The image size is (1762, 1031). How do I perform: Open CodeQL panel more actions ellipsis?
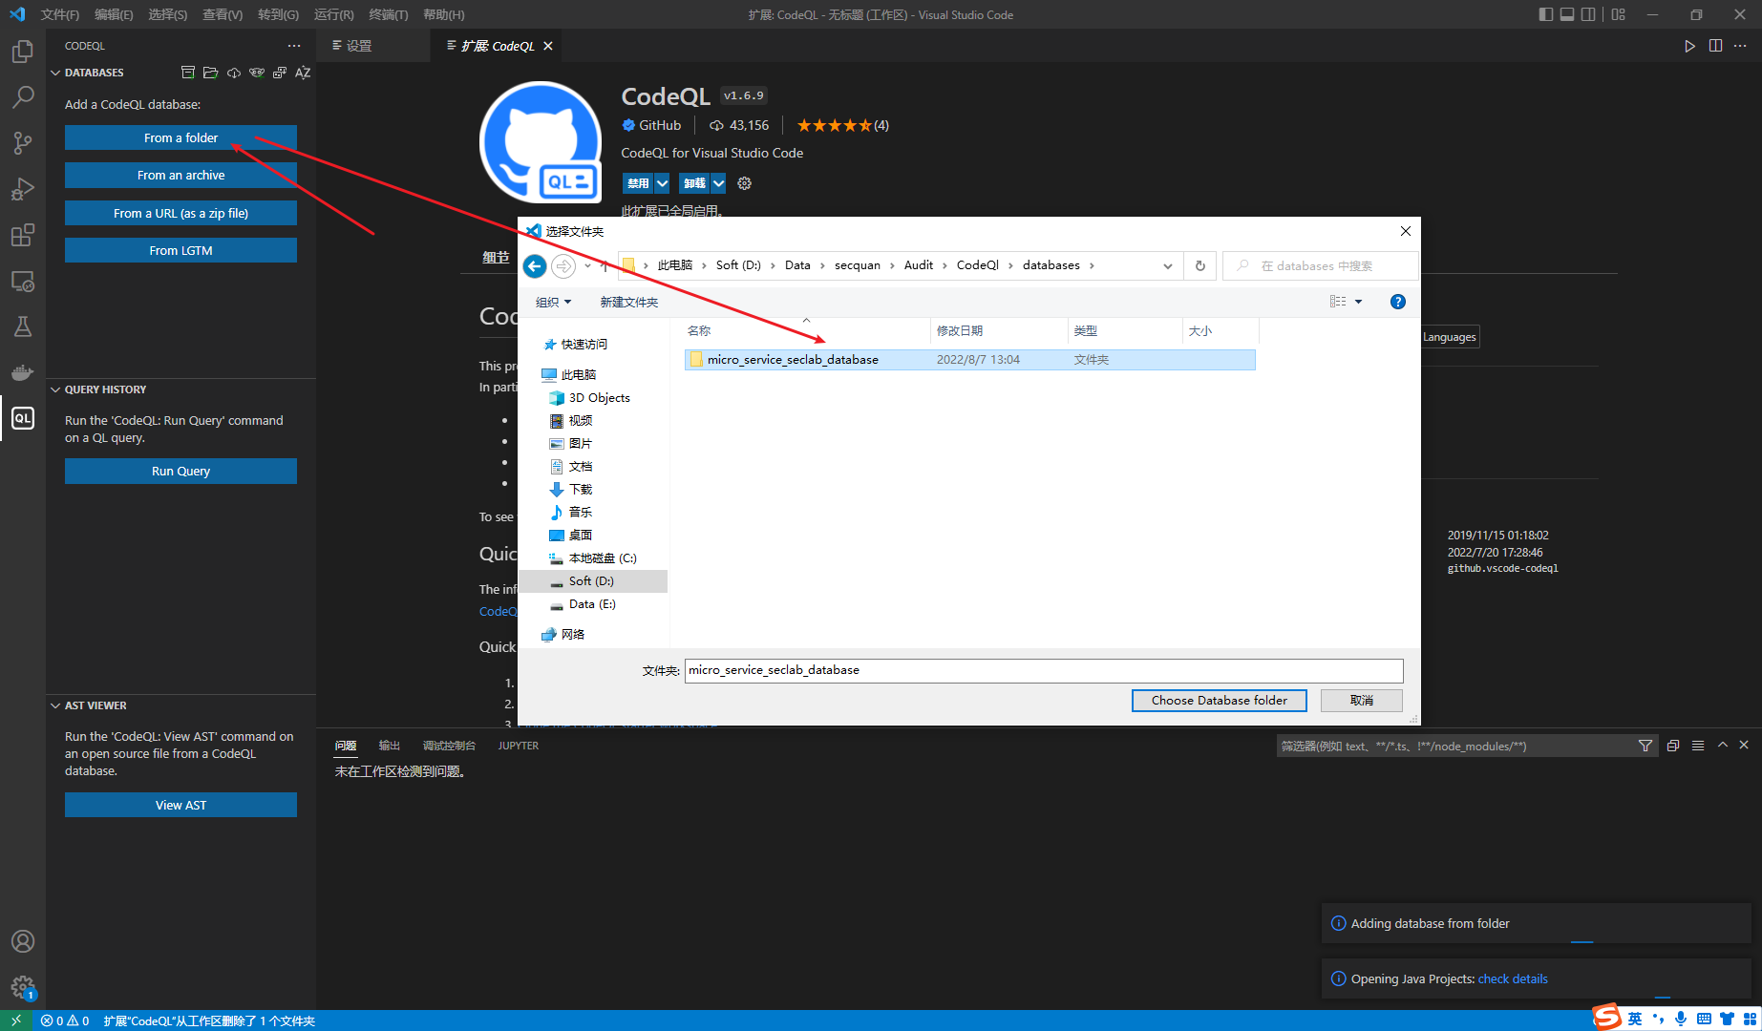[x=294, y=46]
